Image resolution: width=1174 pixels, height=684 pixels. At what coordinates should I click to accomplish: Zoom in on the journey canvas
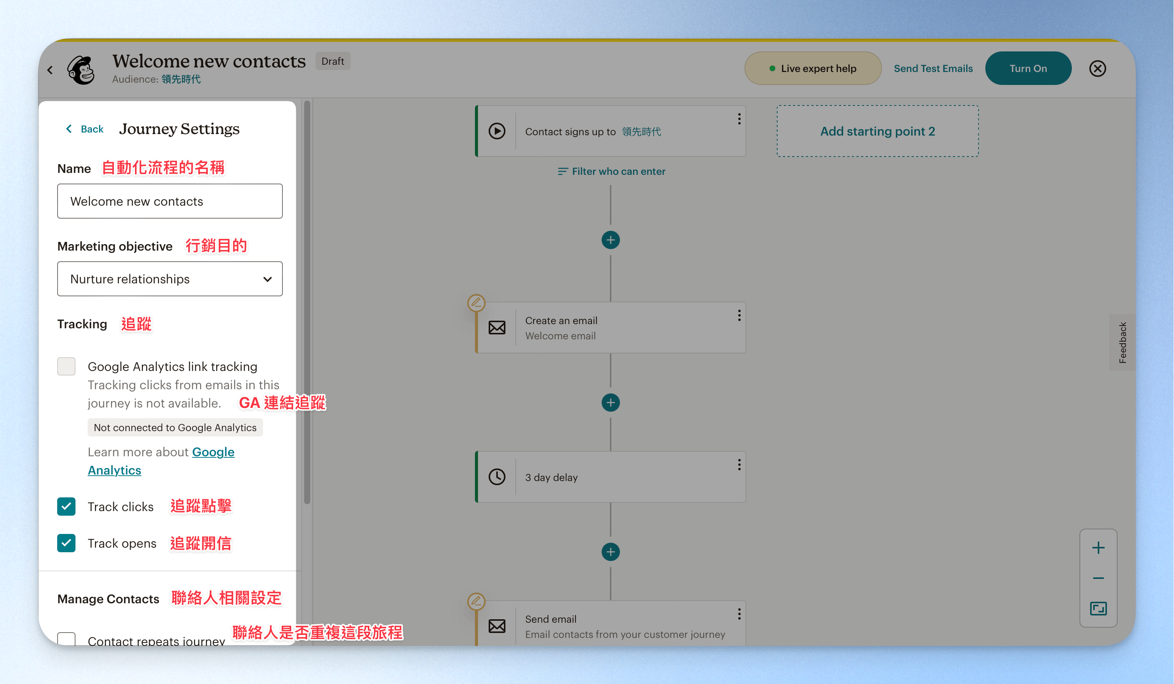click(1098, 548)
